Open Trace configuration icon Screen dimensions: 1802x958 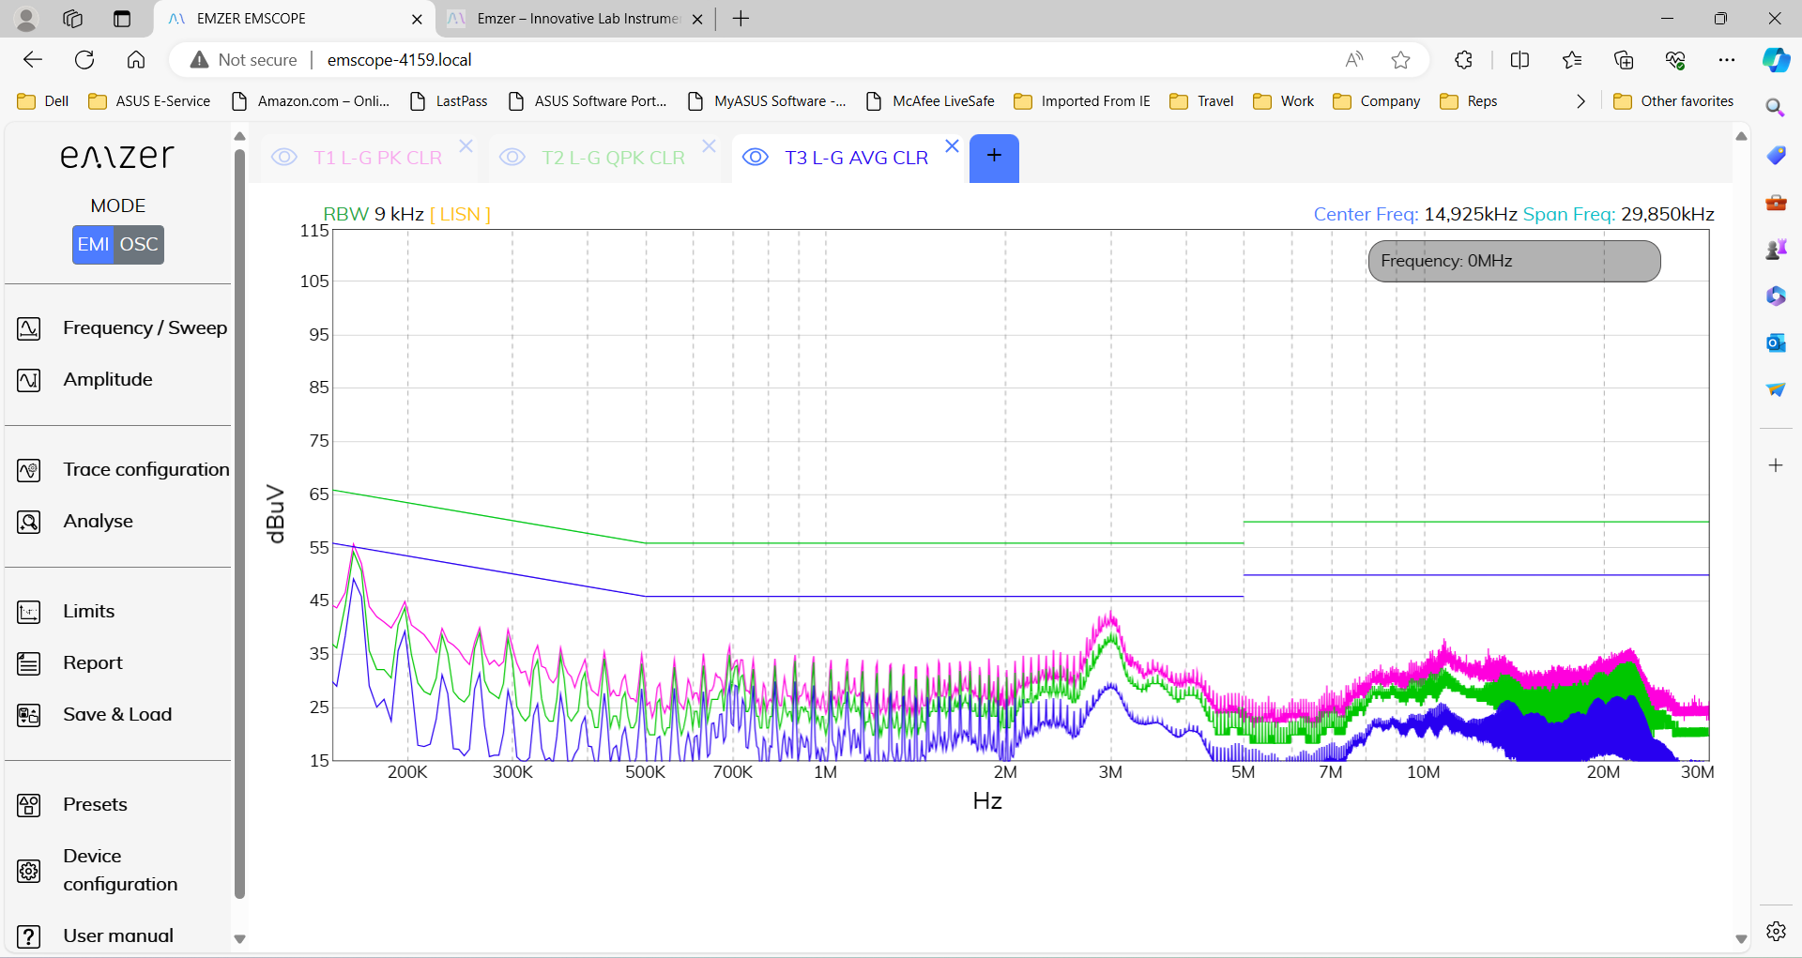point(29,470)
